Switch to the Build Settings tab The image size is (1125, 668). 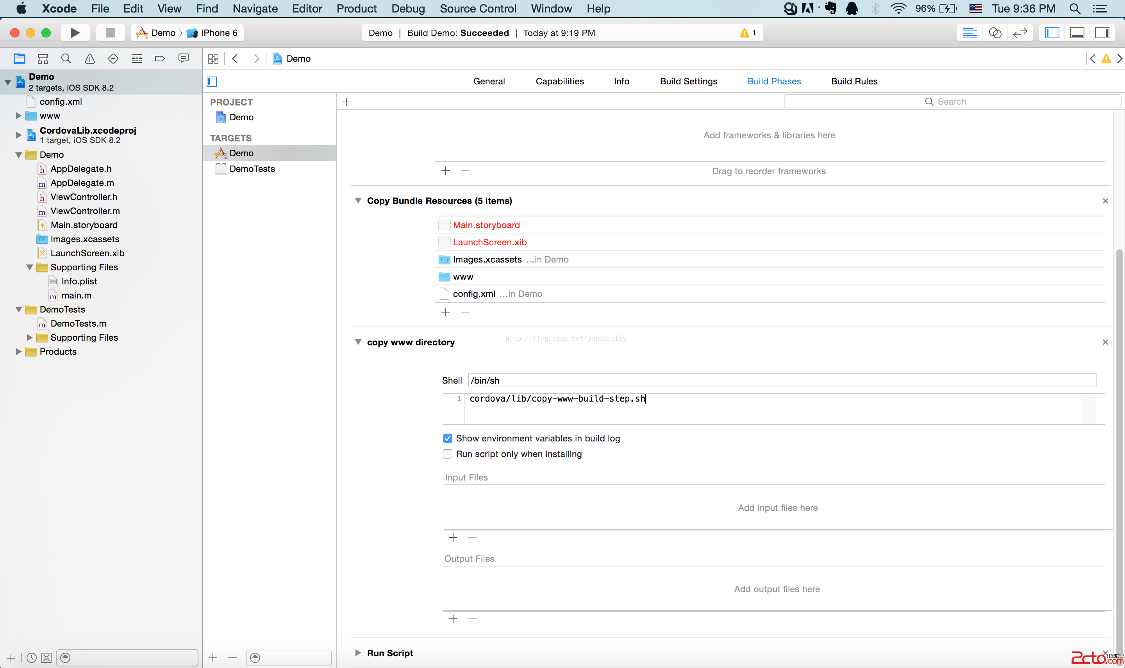(689, 82)
